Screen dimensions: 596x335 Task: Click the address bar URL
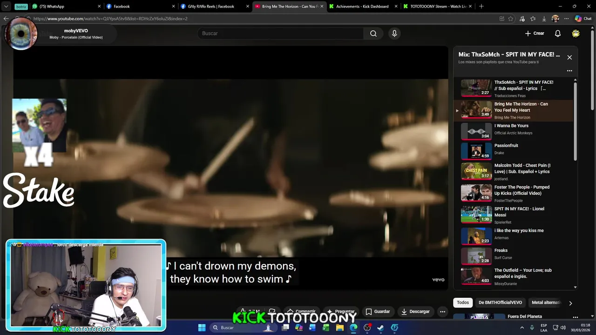110,19
